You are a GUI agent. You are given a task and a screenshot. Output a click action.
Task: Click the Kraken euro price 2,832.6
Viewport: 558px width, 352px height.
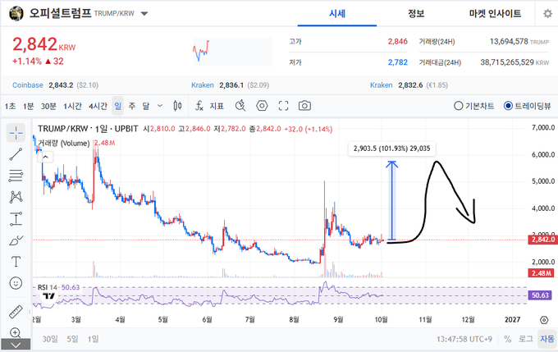click(410, 85)
